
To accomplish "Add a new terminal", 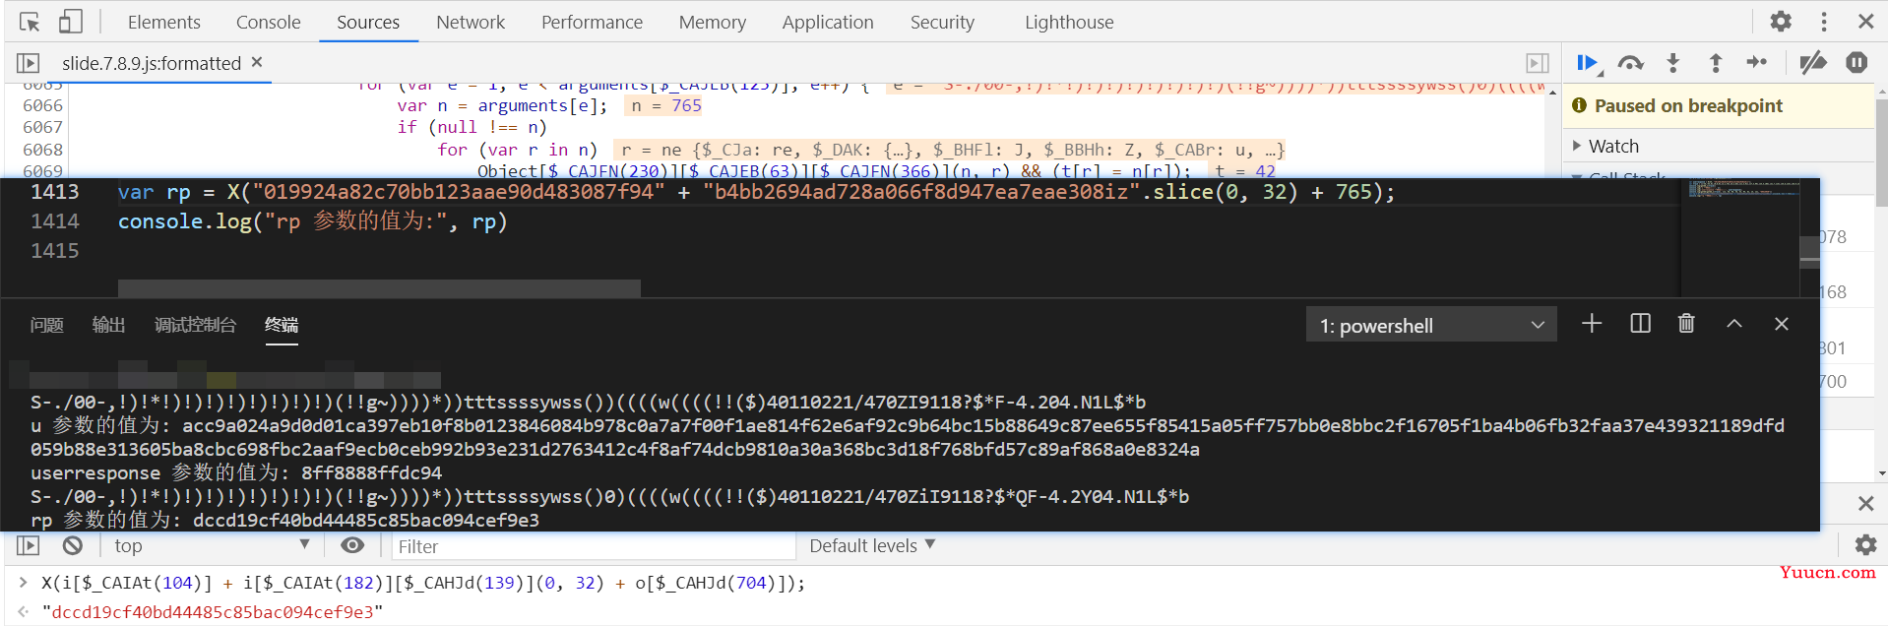I will point(1592,324).
